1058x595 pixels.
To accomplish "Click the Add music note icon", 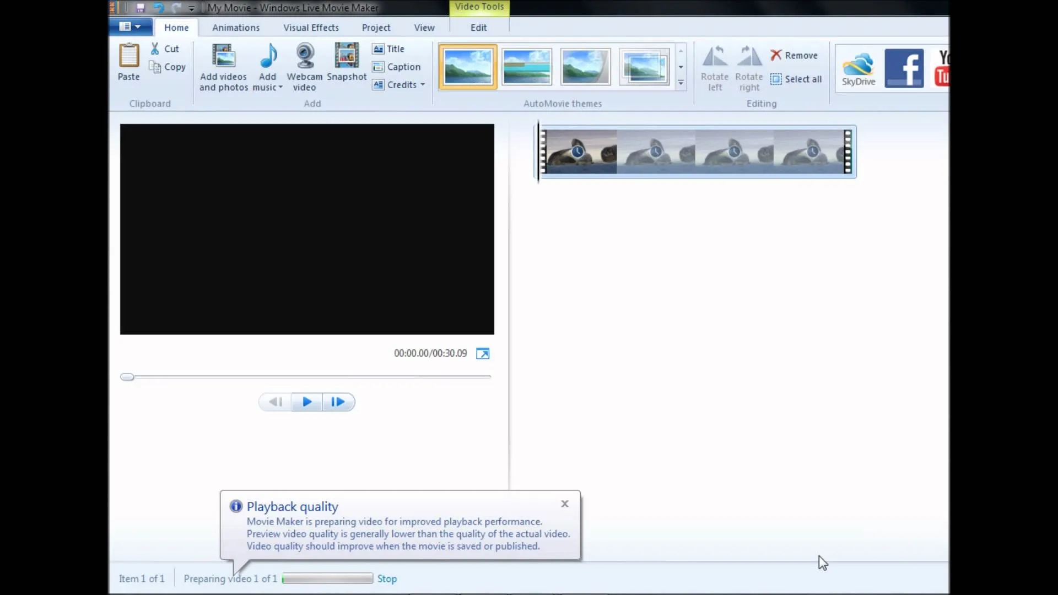I will [268, 56].
